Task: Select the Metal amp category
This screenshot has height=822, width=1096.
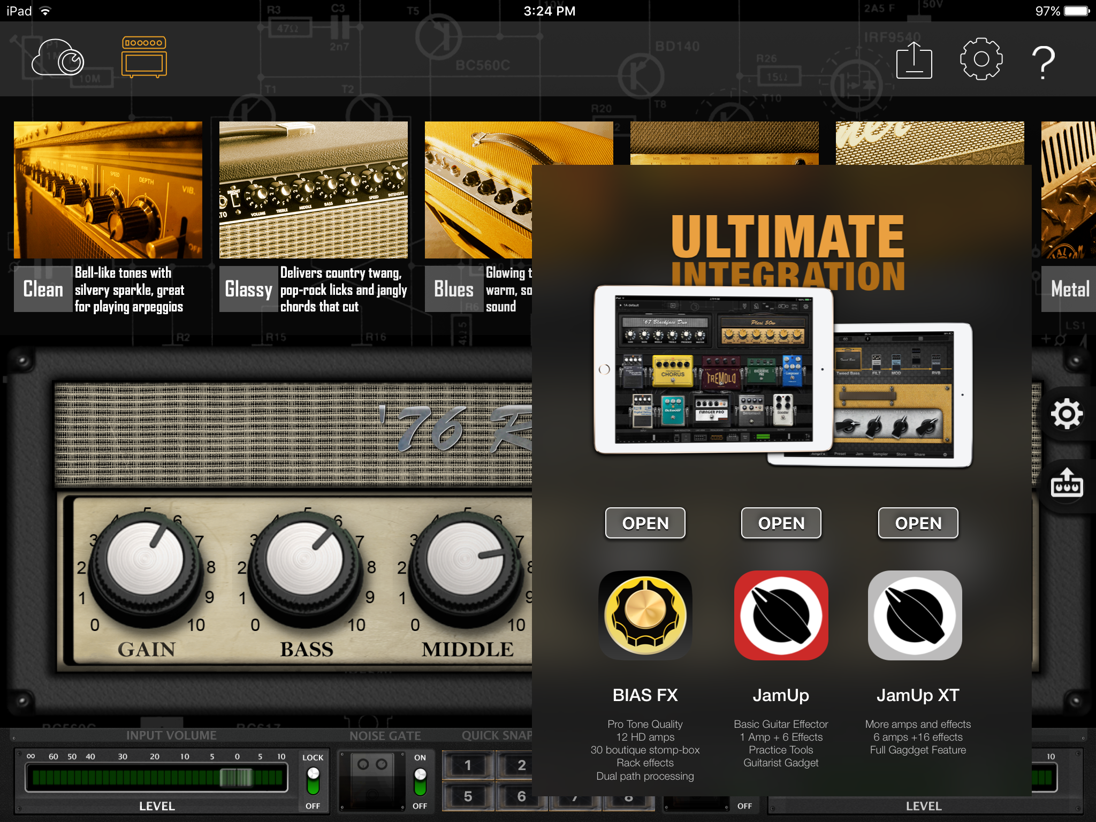Action: (1069, 289)
